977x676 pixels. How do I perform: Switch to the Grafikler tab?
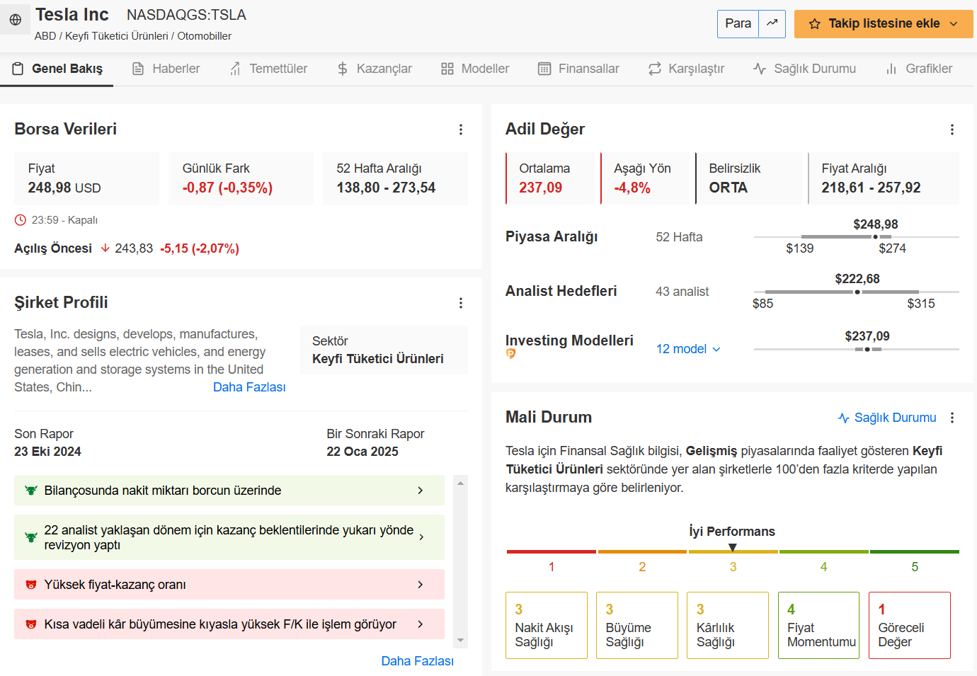919,69
